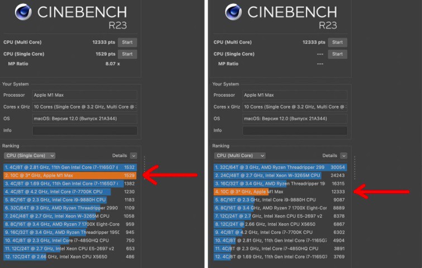Viewport: 422px width, 268px height.
Task: Click the Cinebench logo in left window
Action: point(23,12)
